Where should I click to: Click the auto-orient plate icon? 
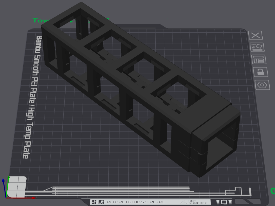pyautogui.click(x=257, y=47)
